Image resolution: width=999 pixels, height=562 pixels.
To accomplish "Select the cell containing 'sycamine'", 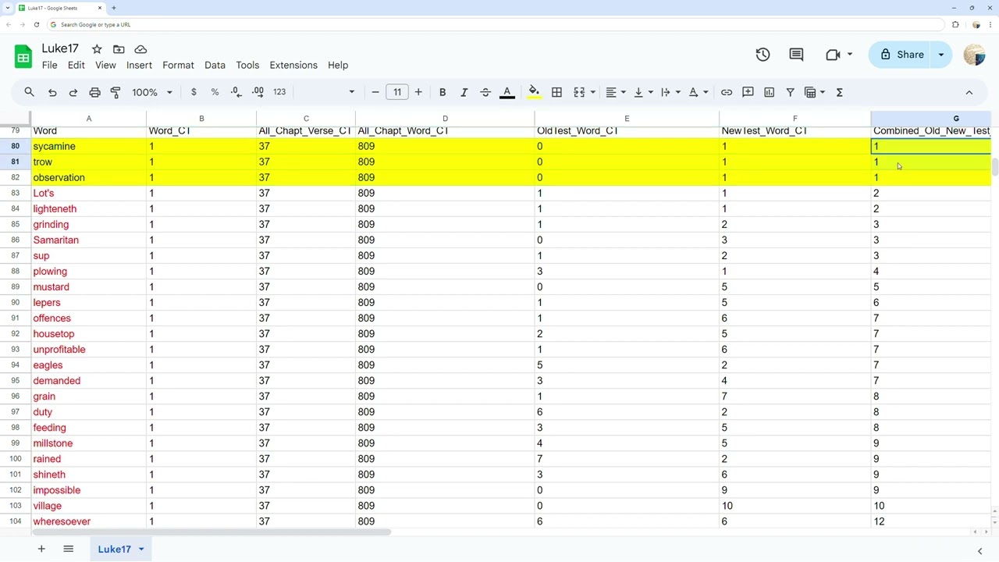I will point(89,146).
